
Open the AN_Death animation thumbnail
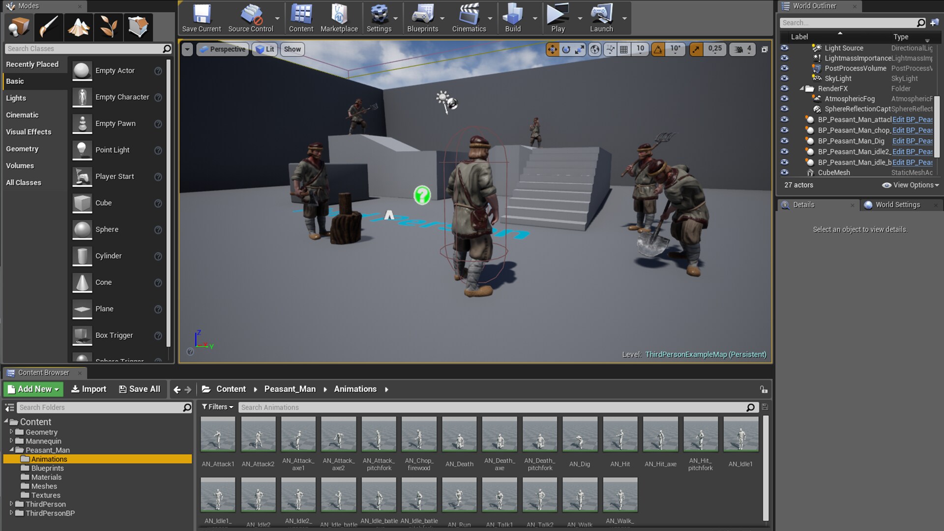[459, 434]
